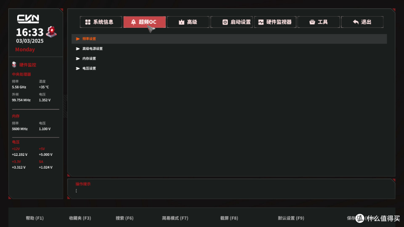Click the 退出 tab
Screen dimensions: 404x227
[x=362, y=22]
